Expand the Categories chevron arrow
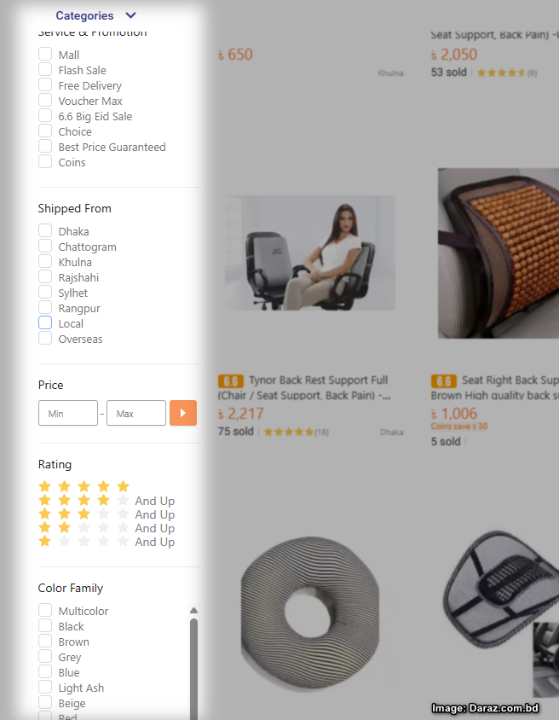This screenshot has height=720, width=559. pos(130,15)
